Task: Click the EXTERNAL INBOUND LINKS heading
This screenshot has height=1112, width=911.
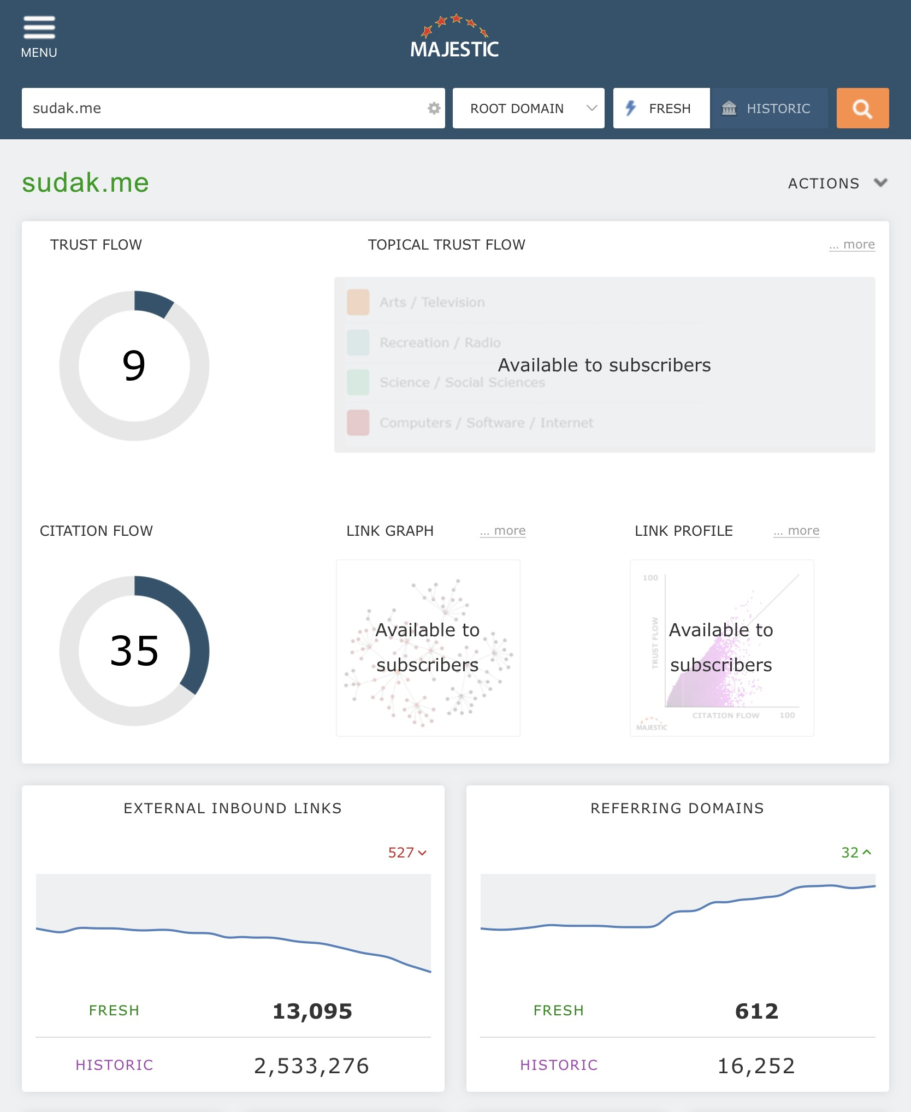Action: point(233,808)
